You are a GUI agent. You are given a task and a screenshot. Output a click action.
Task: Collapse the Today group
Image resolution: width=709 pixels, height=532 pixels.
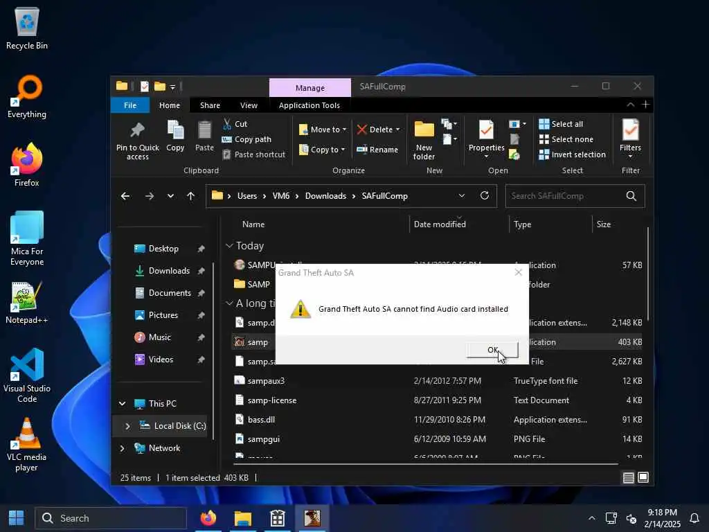click(x=229, y=246)
